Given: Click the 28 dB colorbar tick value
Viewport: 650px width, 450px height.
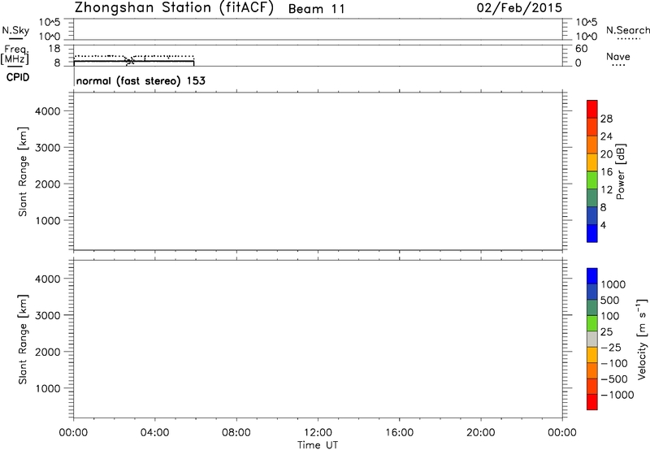Looking at the screenshot, I should pyautogui.click(x=606, y=119).
